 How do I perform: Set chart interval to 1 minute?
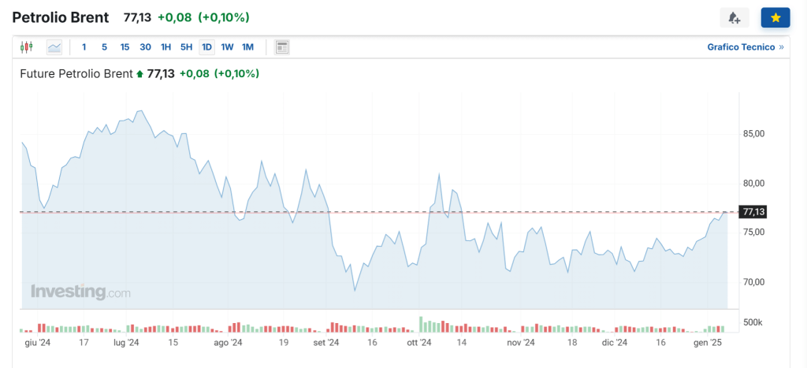pyautogui.click(x=84, y=47)
